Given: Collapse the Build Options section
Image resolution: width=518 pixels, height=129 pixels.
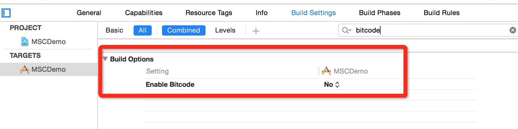Looking at the screenshot, I should 105,59.
